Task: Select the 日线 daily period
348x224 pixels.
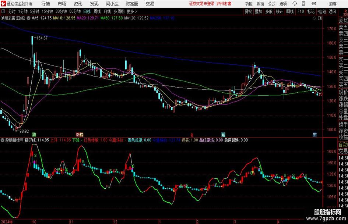Action: click(x=87, y=11)
